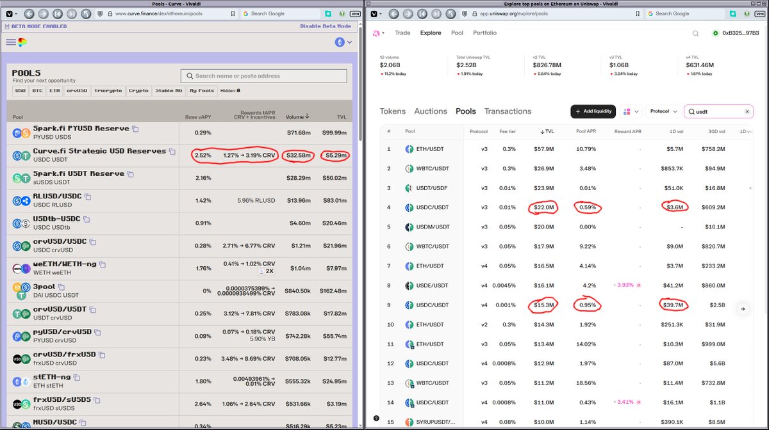This screenshot has width=769, height=430.
Task: Copy the Spark.fi PYUSD Reserve pool address
Action: (135, 129)
